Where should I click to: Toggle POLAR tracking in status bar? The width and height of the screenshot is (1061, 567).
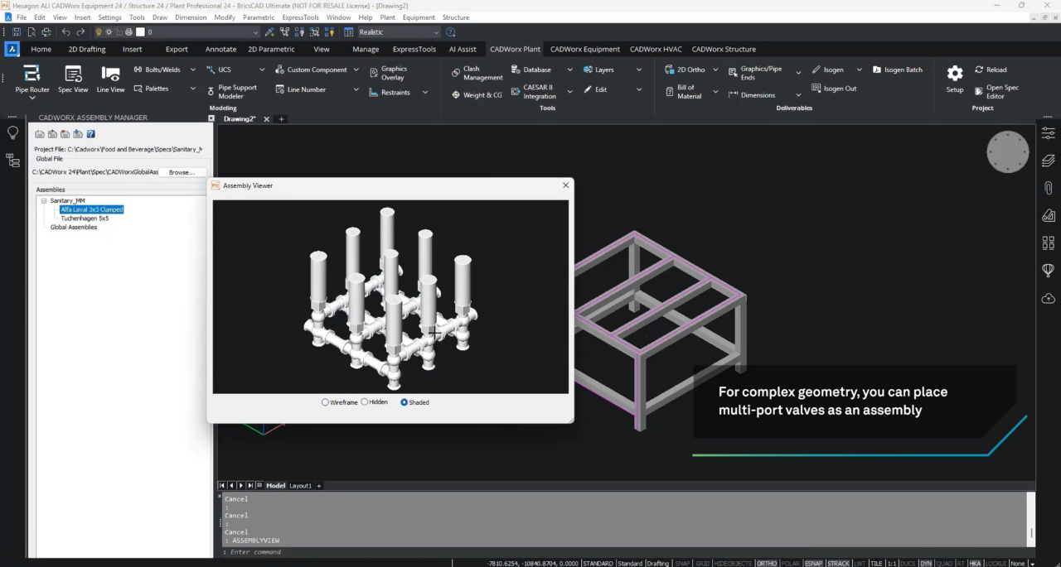(x=791, y=563)
